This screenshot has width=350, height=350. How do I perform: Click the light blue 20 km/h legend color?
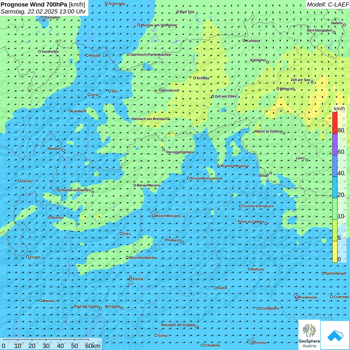click(335, 187)
